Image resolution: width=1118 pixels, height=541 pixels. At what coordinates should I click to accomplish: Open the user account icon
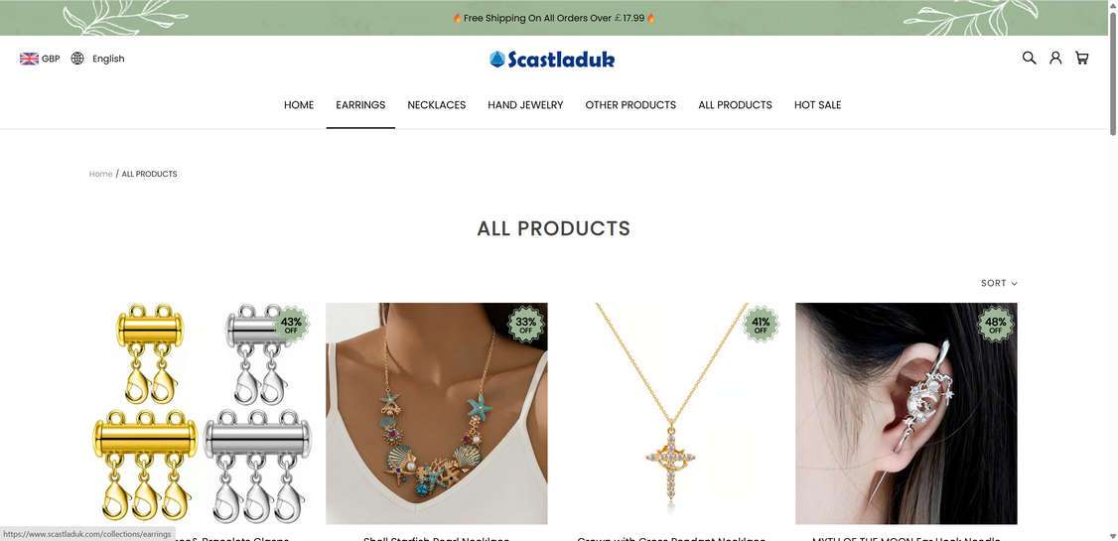click(1055, 58)
